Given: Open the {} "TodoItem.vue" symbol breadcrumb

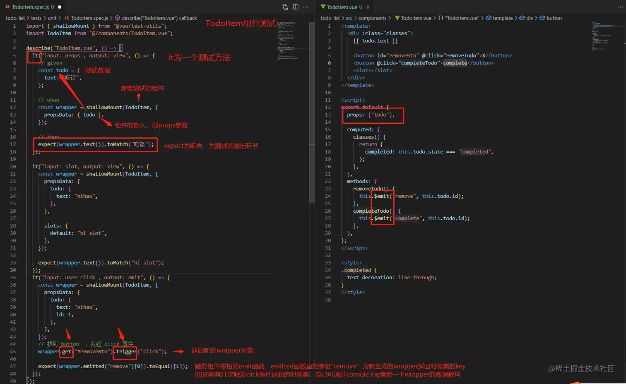Looking at the screenshot, I should click(459, 18).
